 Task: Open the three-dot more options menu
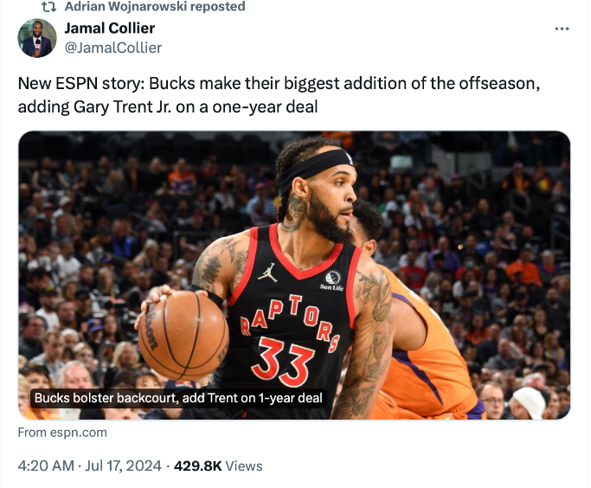coord(562,29)
